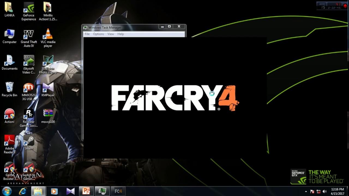
Task: Show hidden system tray icons arrow
Action: click(x=306, y=191)
